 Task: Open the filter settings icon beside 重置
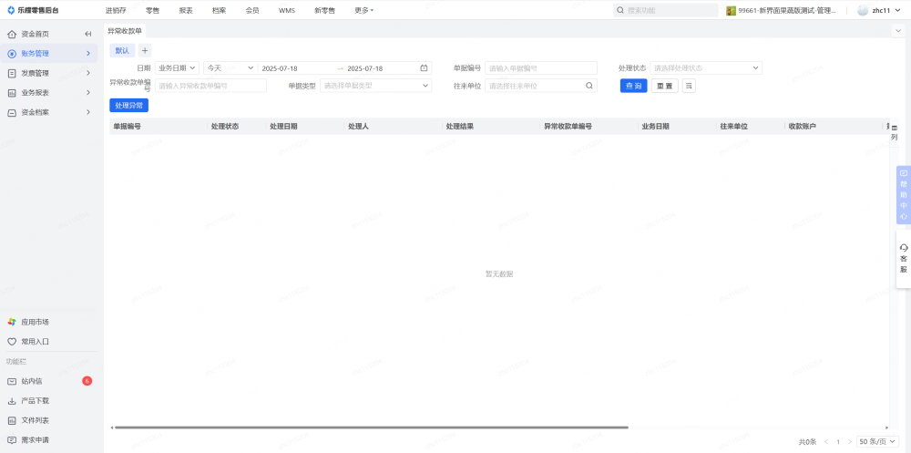[x=689, y=86]
